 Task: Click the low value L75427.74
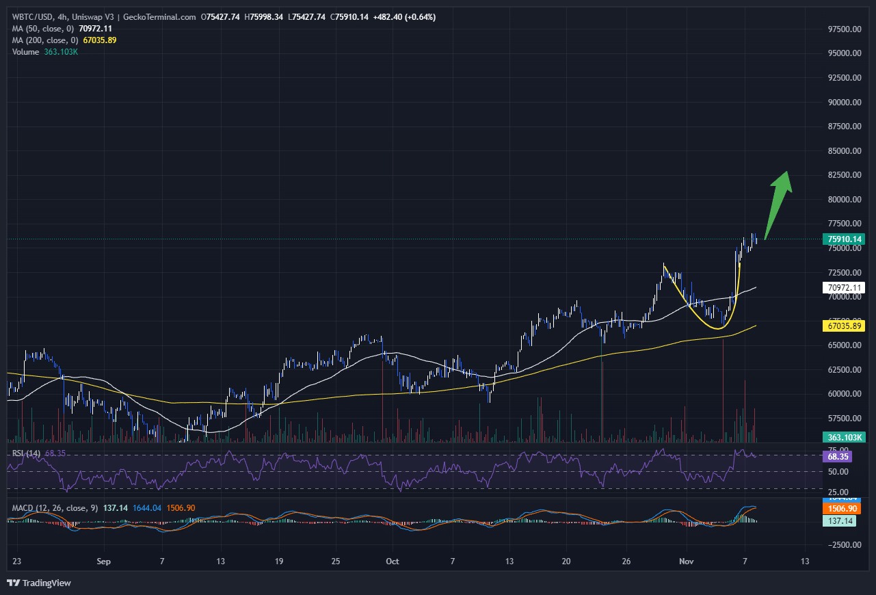point(306,16)
